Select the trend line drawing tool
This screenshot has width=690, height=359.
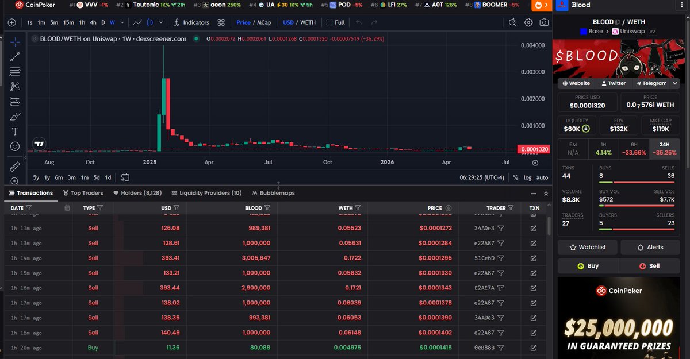click(15, 56)
